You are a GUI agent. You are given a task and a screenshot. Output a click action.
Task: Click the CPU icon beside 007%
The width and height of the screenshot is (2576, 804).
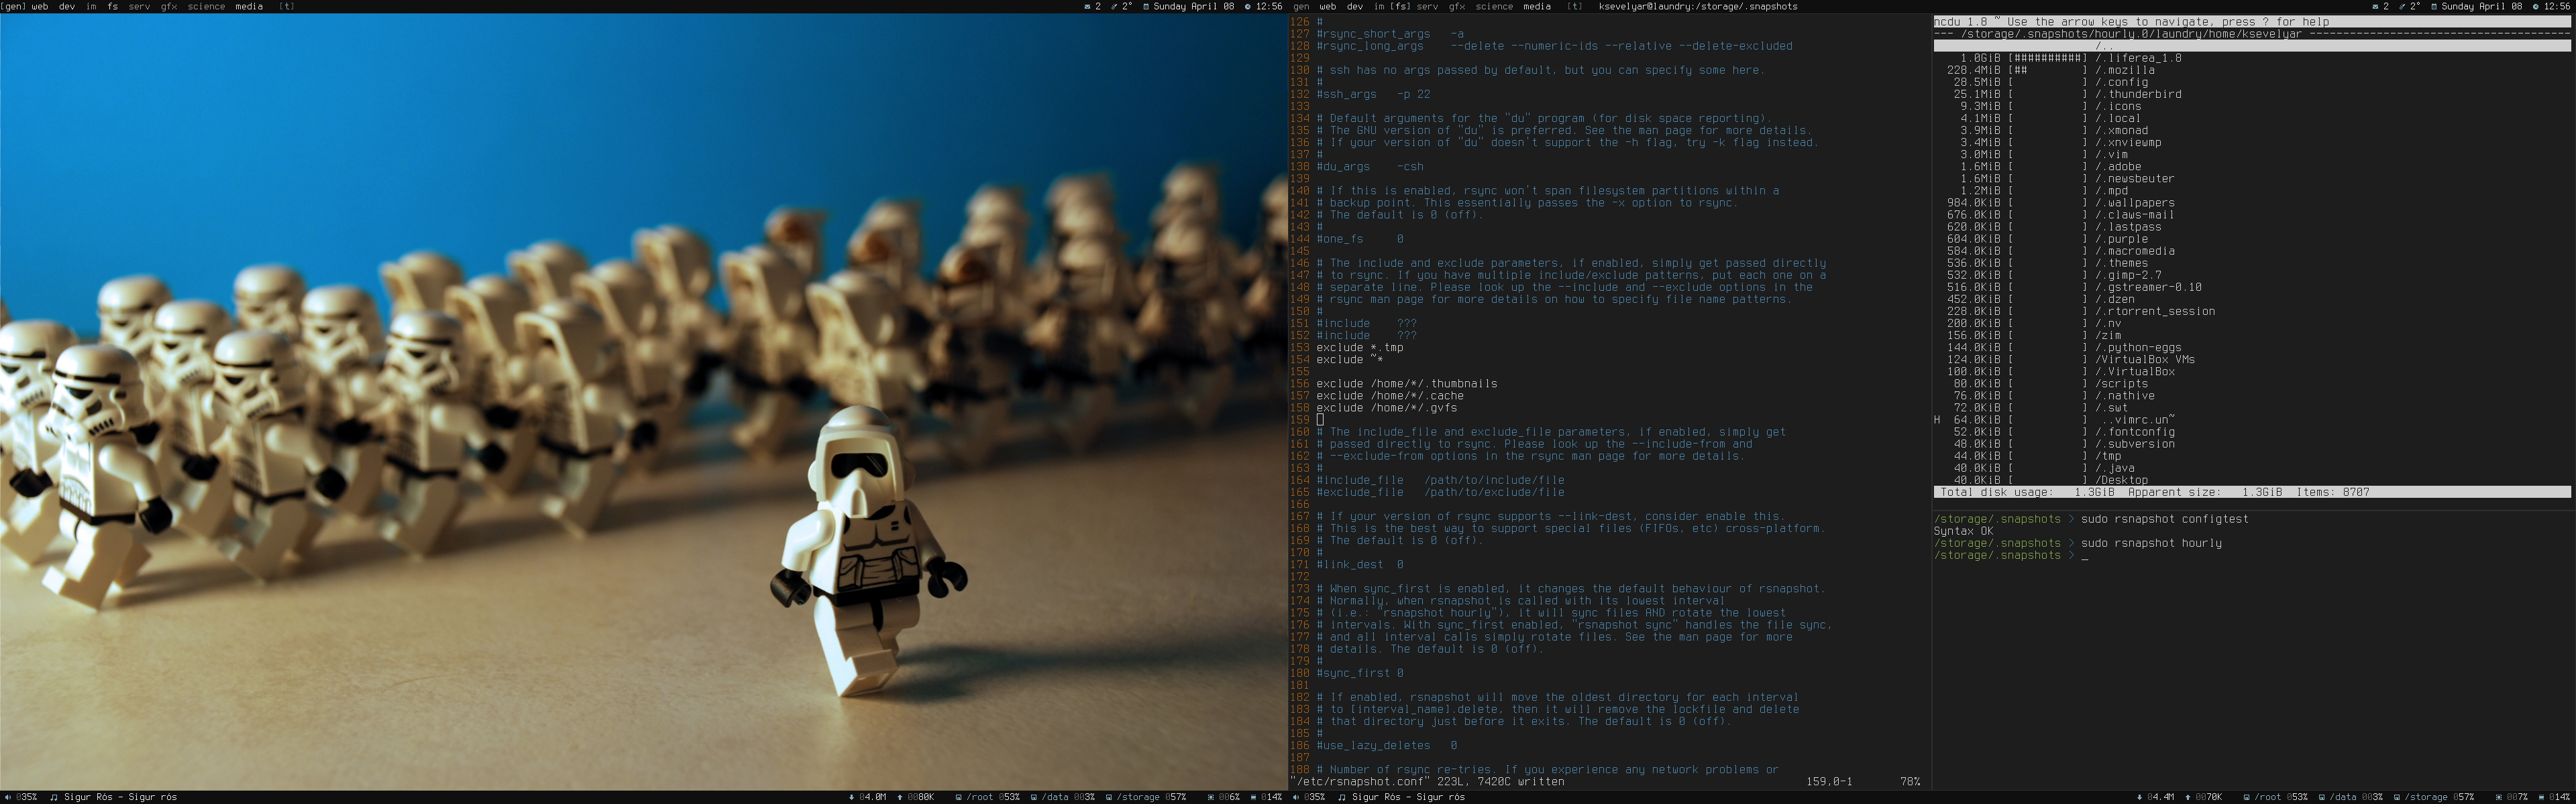coord(2498,797)
